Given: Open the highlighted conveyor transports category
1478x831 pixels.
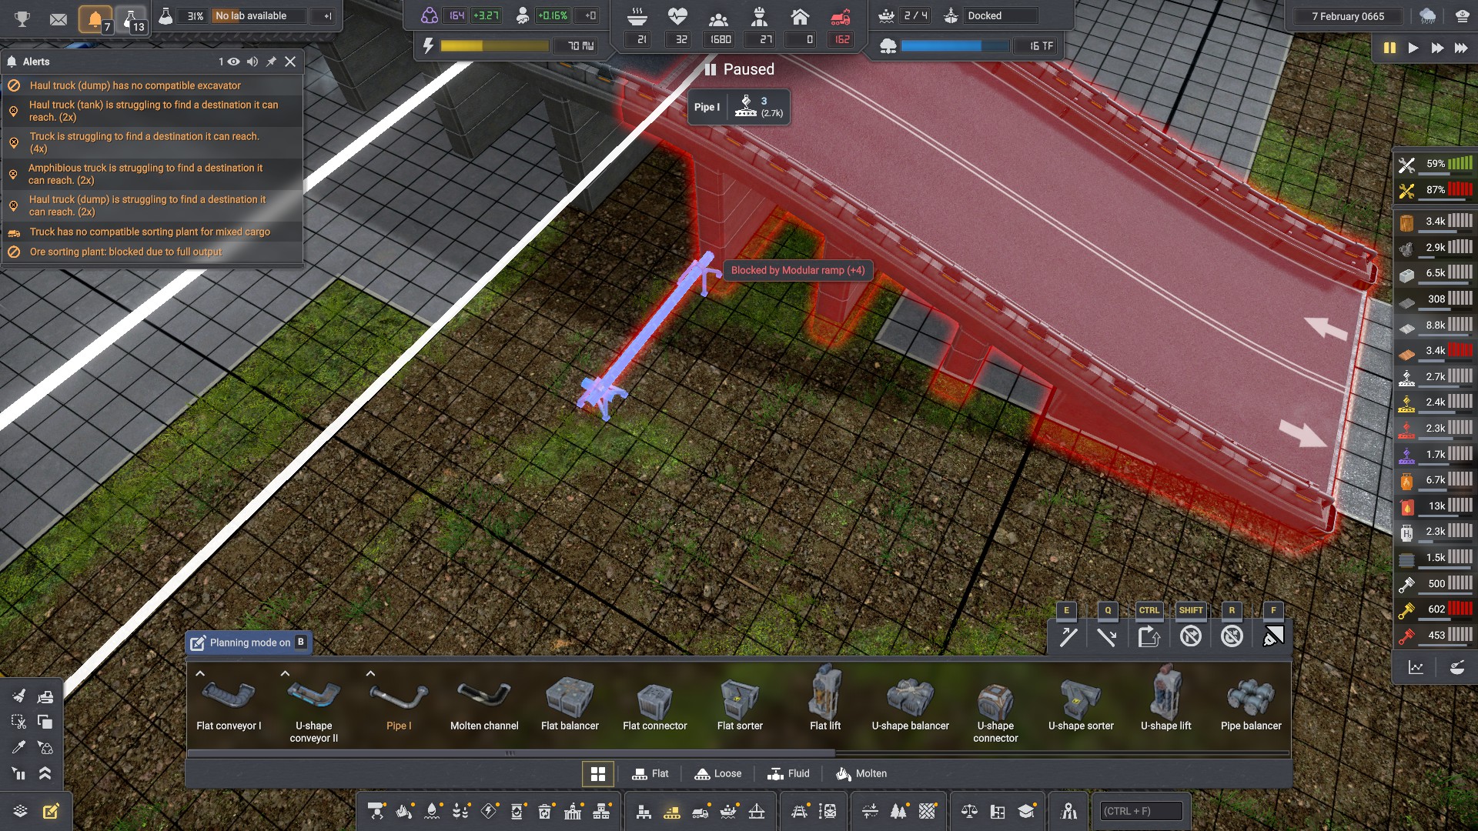Looking at the screenshot, I should pos(672,811).
